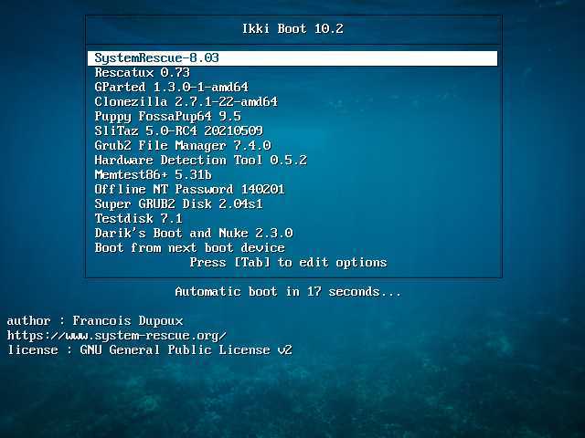Click the author Francois Dupoux line
This screenshot has height=438, width=585.
pyautogui.click(x=95, y=320)
